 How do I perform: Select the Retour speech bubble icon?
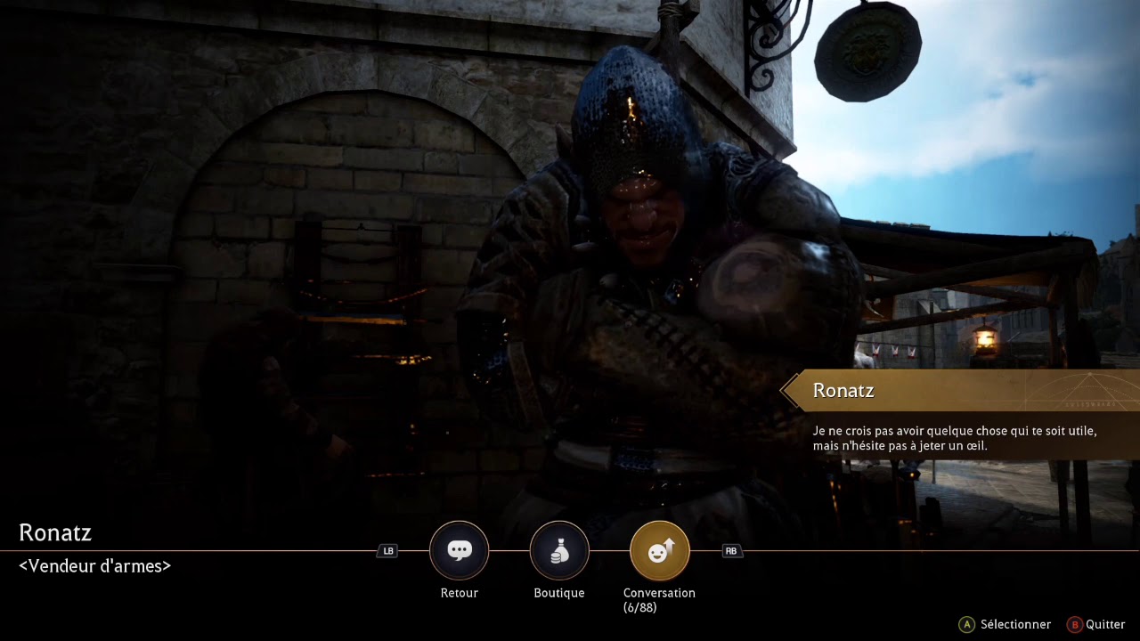[460, 550]
